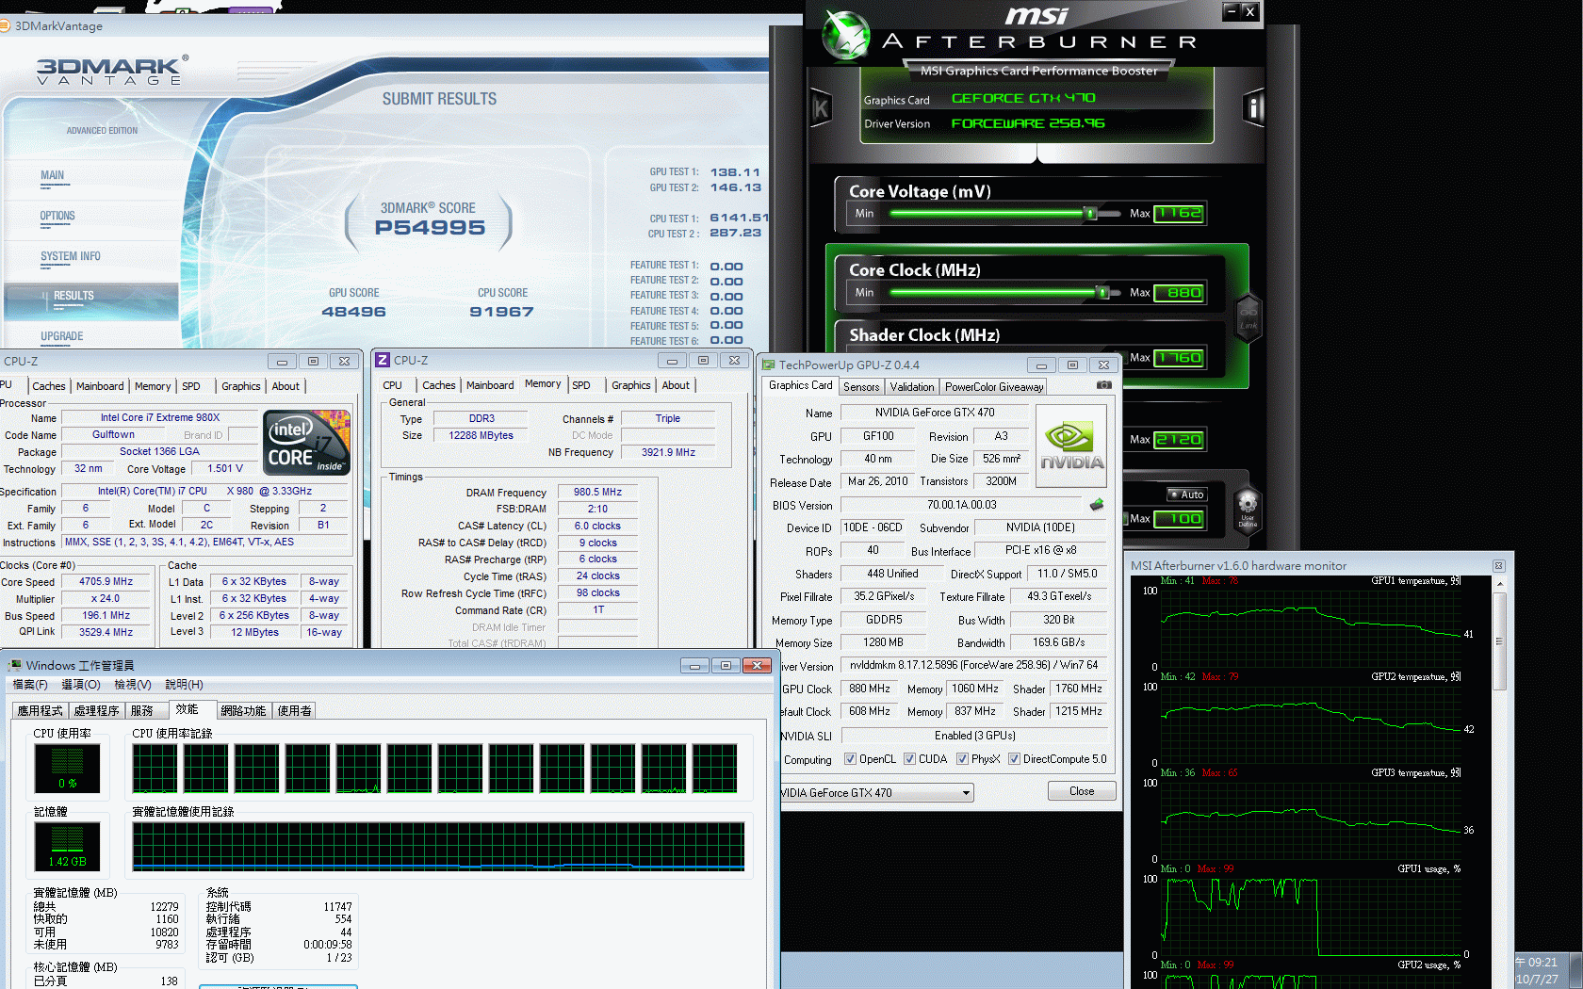The height and width of the screenshot is (989, 1583).
Task: Open the 選項(O) menu in Task Manager
Action: tap(81, 685)
